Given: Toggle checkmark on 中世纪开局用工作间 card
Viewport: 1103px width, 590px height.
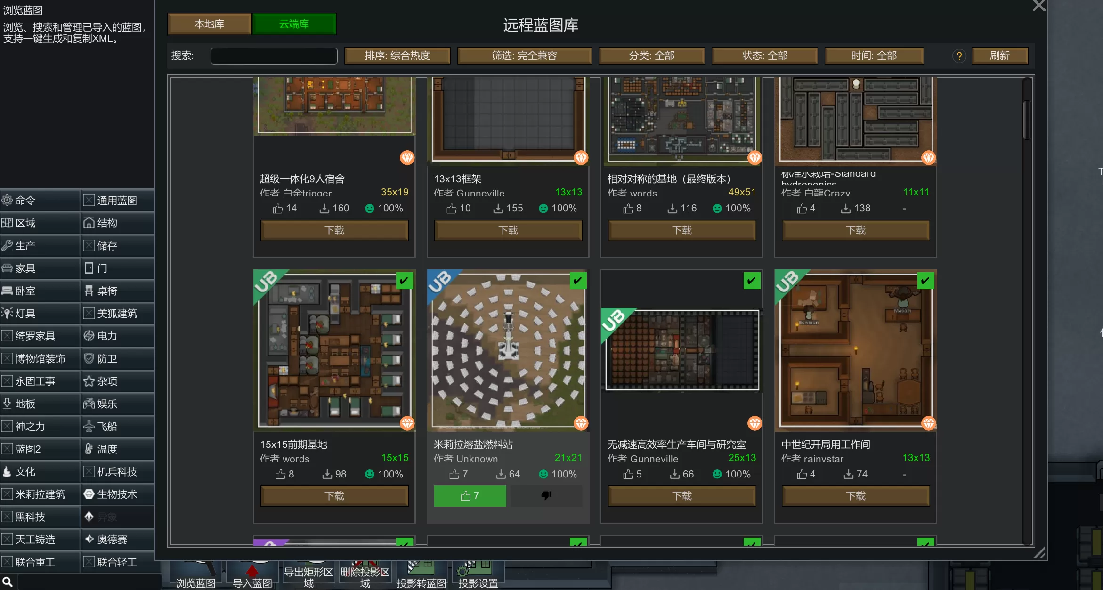Looking at the screenshot, I should [925, 281].
